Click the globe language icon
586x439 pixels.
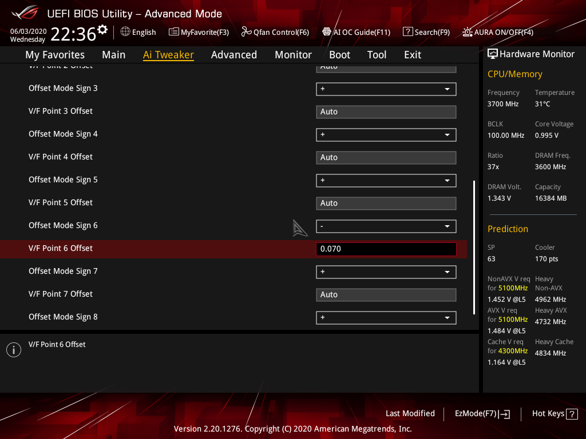tap(125, 32)
